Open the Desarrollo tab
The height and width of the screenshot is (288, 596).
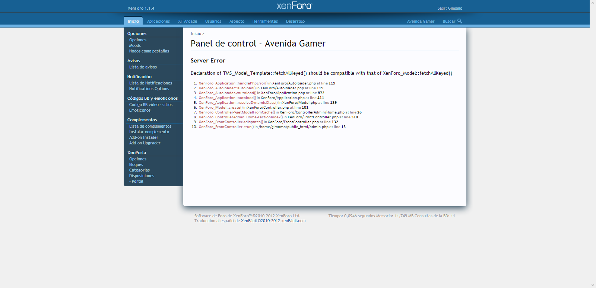pos(295,21)
